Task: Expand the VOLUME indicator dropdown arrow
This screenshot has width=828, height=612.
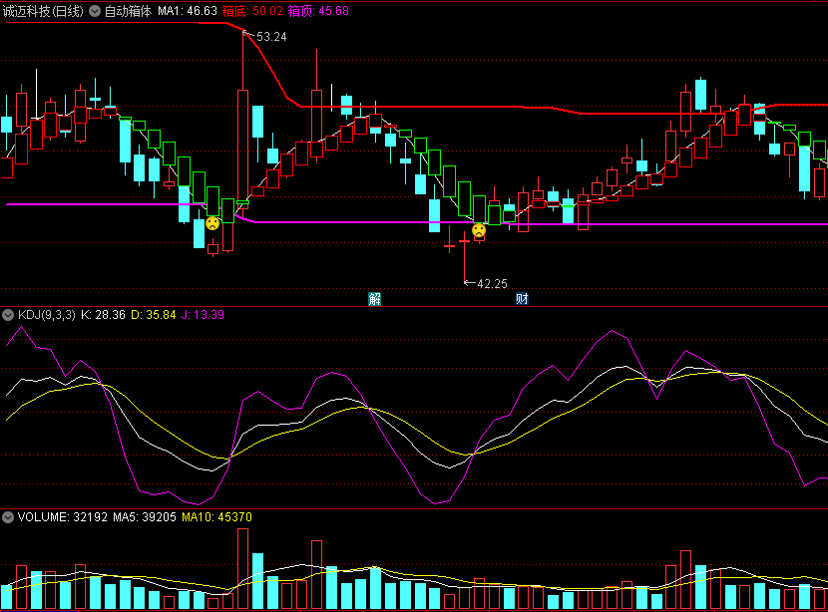Action: [x=8, y=517]
